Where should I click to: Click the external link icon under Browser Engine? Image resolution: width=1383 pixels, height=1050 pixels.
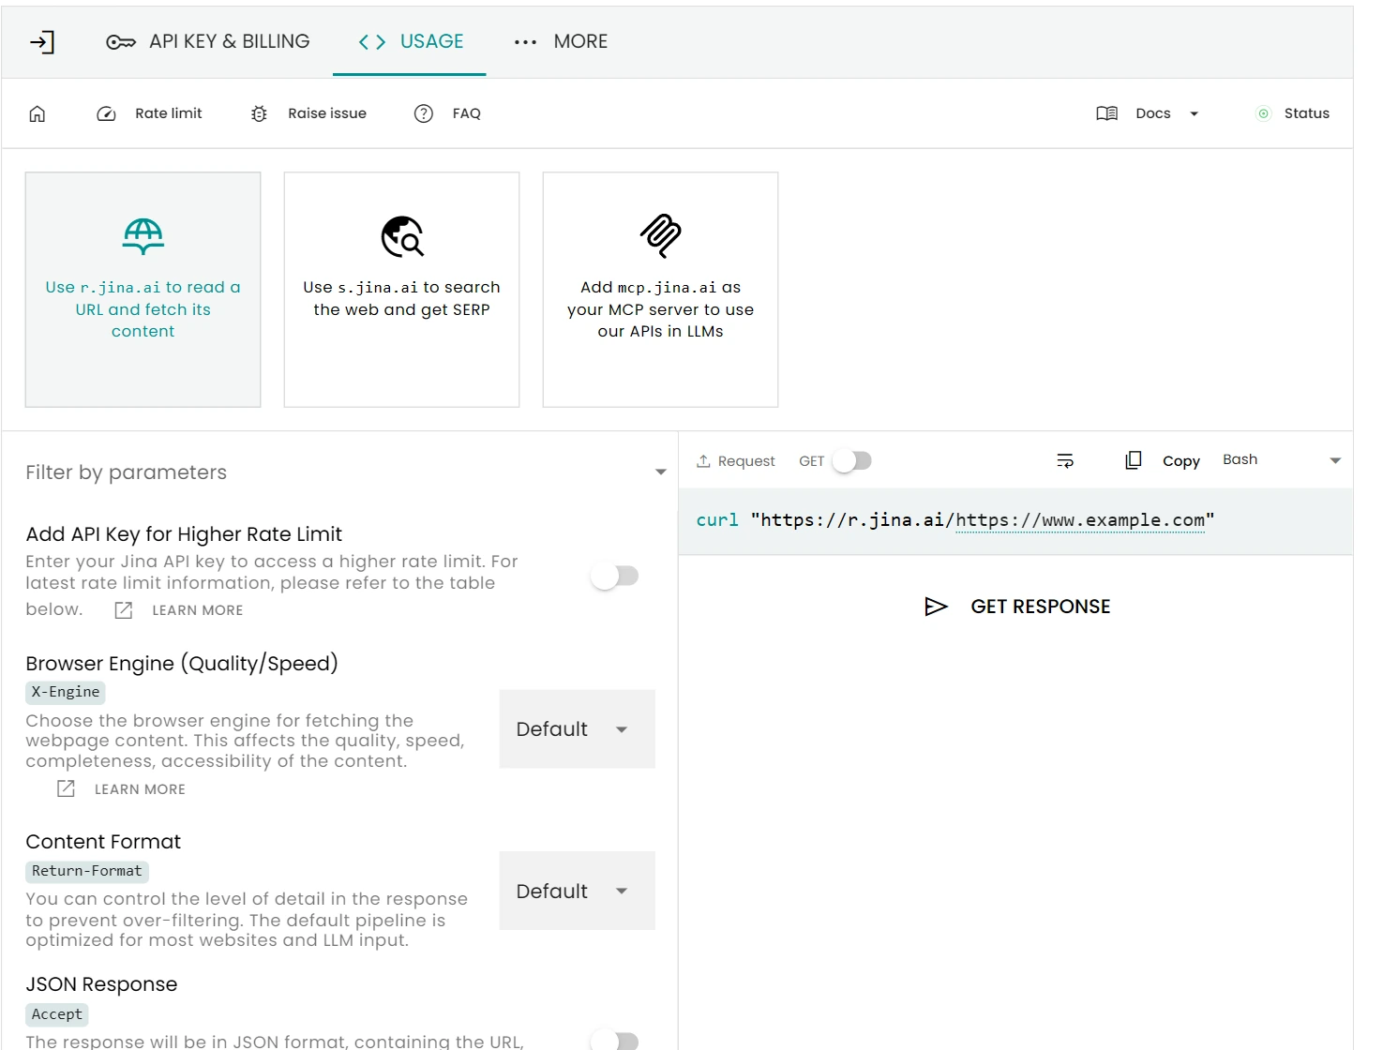(66, 788)
